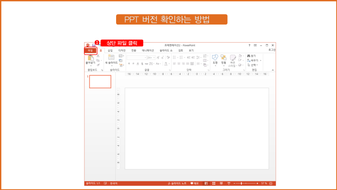
Task: Open the 검토 (Review) tab
Action: [181, 50]
